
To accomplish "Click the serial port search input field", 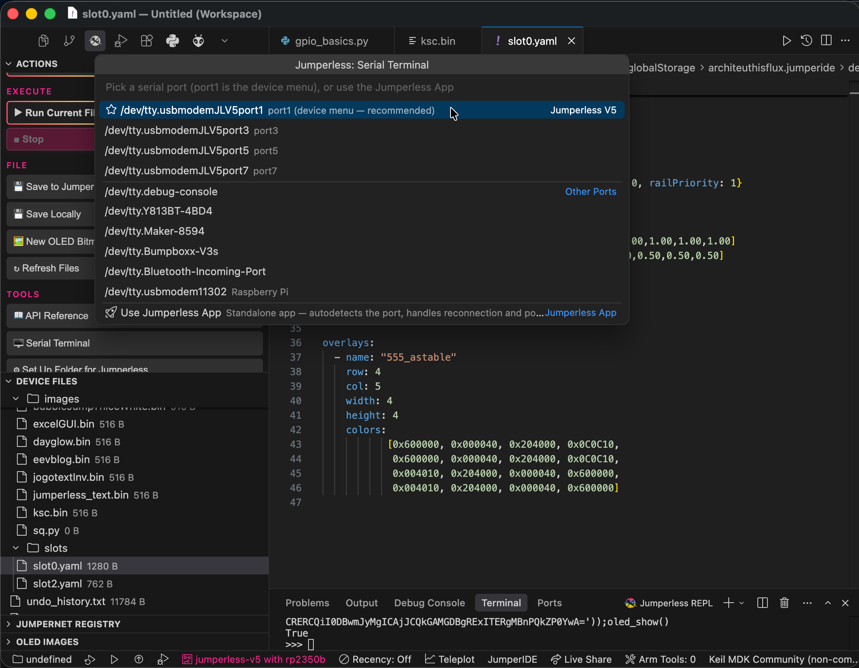I will [362, 87].
